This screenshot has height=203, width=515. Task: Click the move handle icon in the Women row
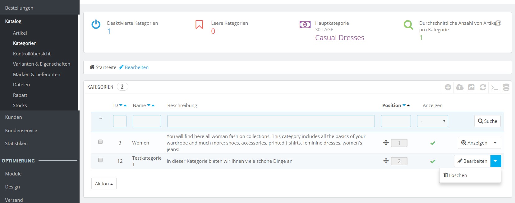coord(386,143)
